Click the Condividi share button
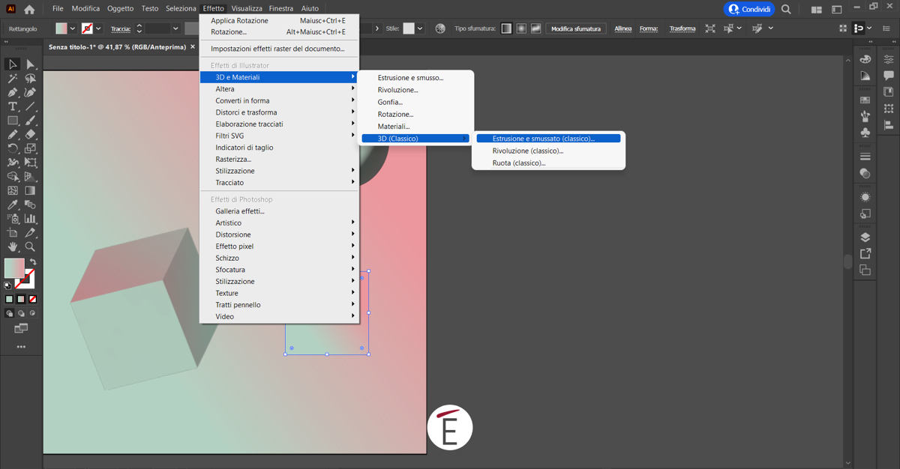This screenshot has height=469, width=900. coord(749,9)
